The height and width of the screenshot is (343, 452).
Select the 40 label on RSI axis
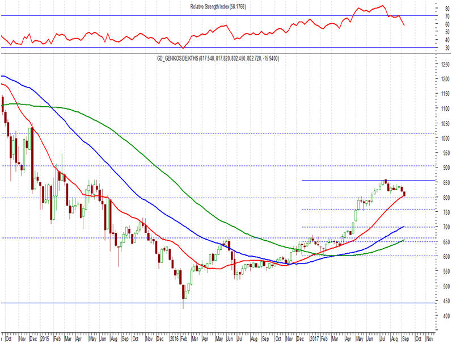pos(447,40)
